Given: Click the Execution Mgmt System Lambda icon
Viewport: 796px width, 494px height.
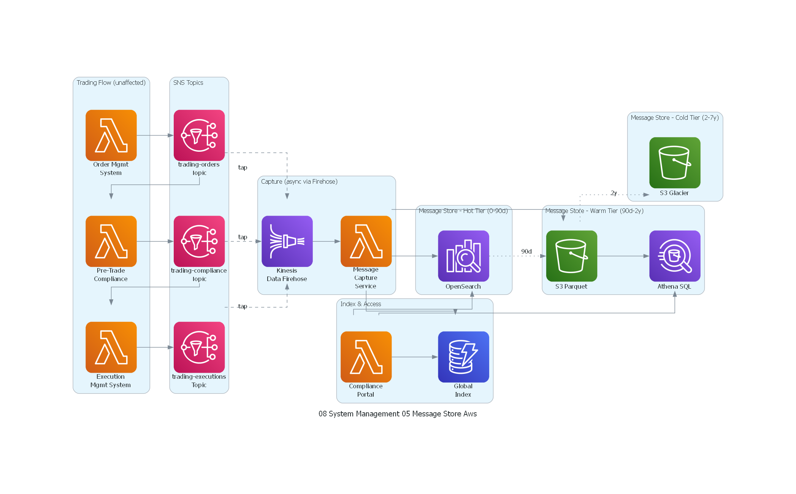Looking at the screenshot, I should pyautogui.click(x=111, y=347).
